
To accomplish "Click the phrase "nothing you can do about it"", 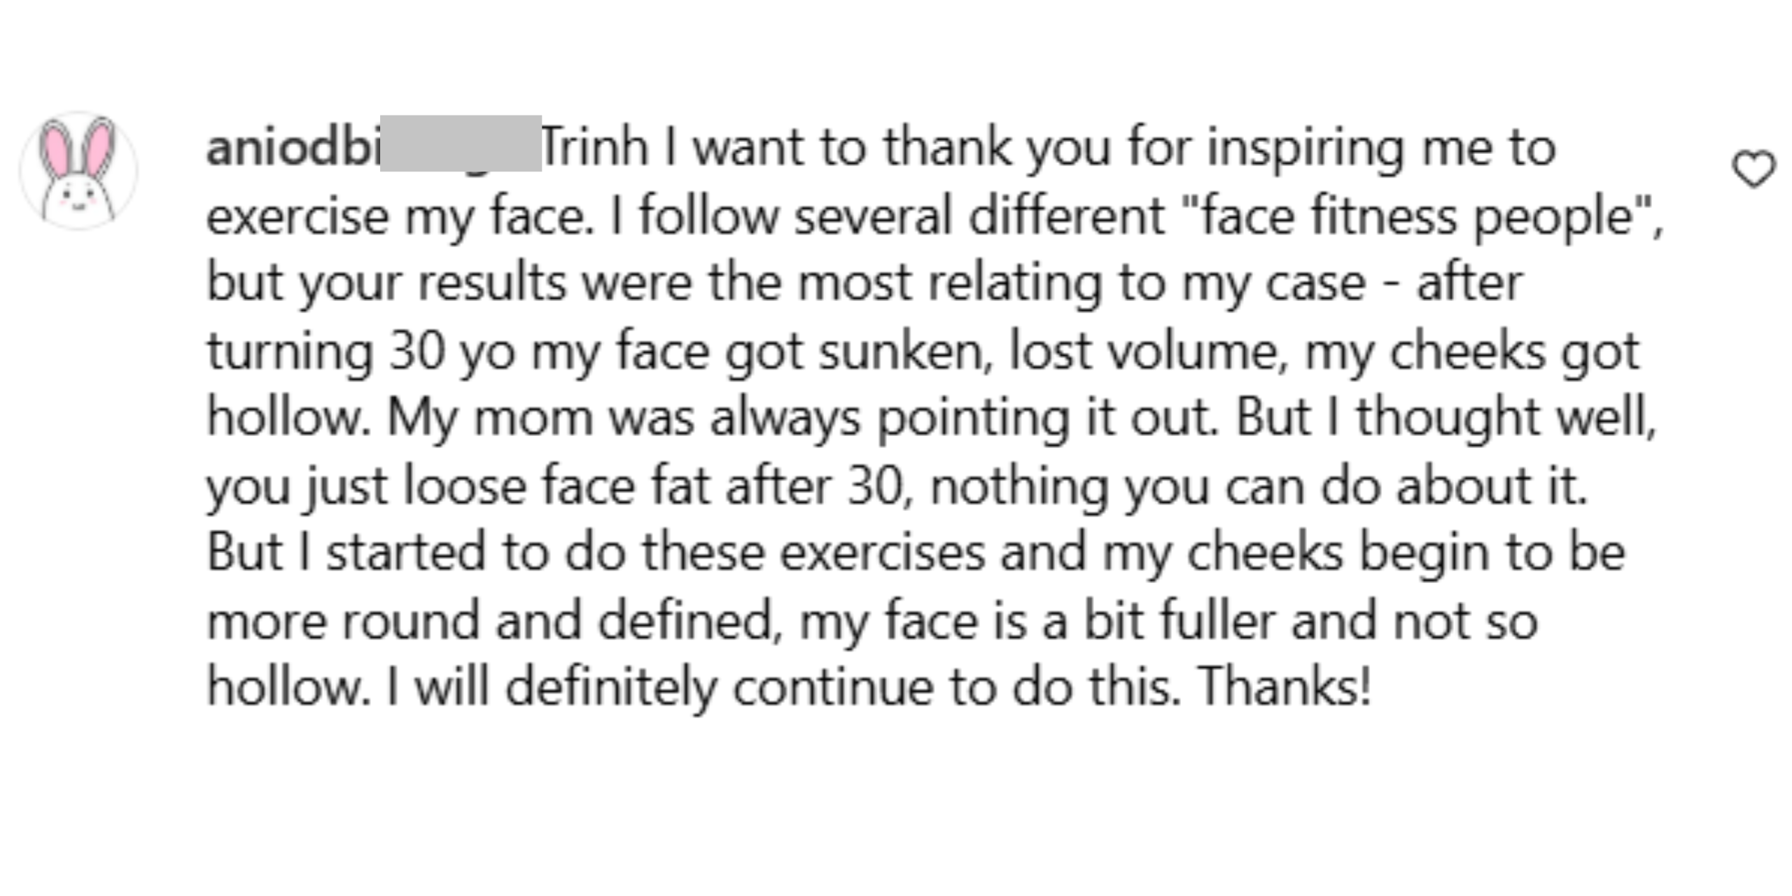I will [x=1258, y=485].
